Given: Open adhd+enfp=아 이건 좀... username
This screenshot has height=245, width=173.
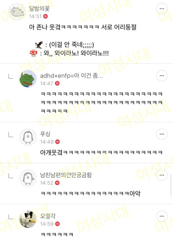Looking at the screenshot, I should tap(71, 76).
